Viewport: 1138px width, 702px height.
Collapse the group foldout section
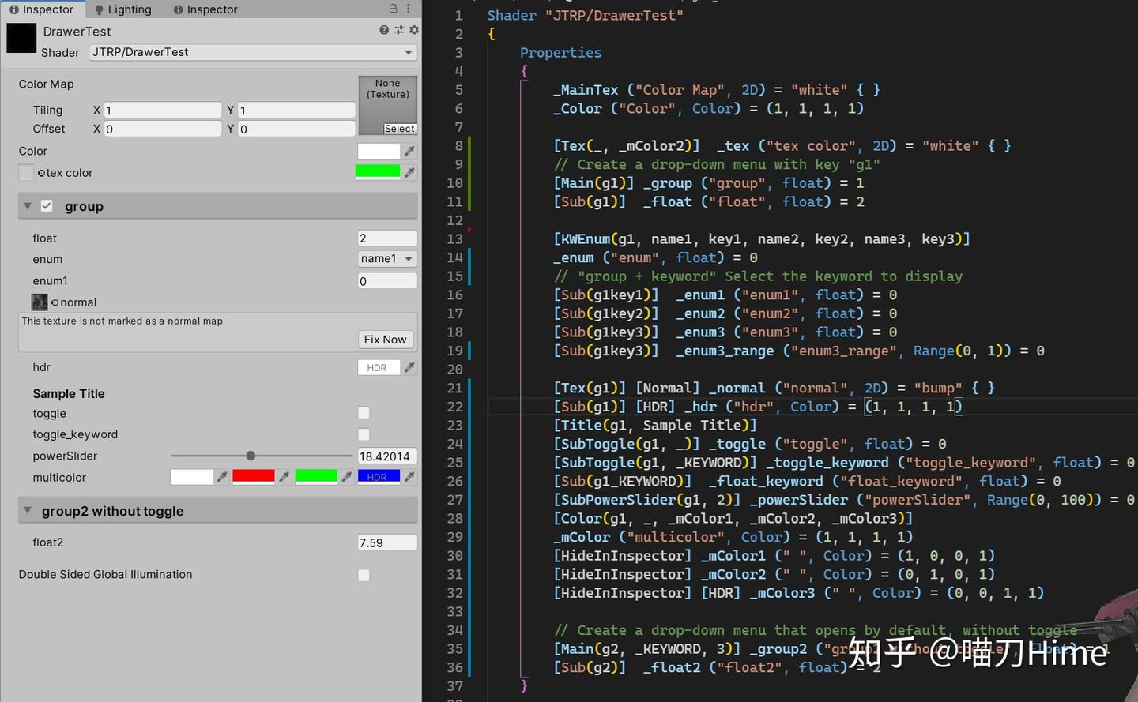[x=26, y=205]
